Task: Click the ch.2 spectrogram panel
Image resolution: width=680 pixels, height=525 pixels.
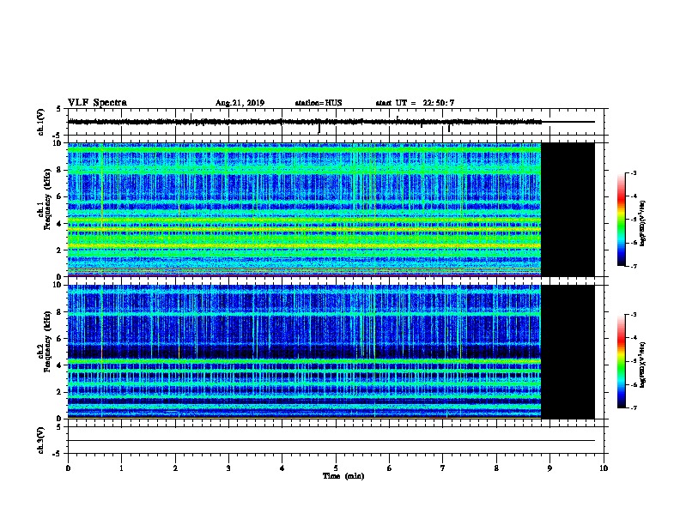Action: click(x=305, y=352)
